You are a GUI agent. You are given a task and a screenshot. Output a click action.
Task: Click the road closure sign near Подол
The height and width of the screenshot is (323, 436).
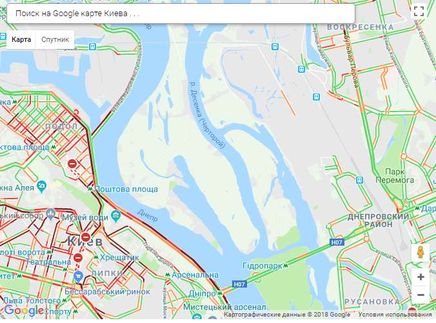click(x=72, y=164)
